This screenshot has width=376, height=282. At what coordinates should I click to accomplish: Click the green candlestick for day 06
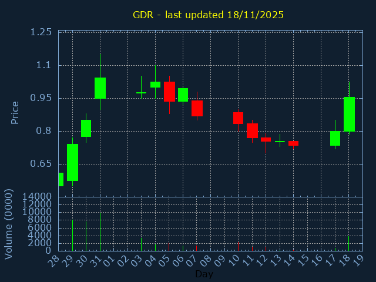coord(183,95)
